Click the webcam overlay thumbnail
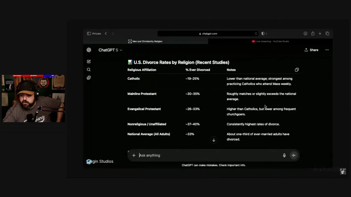 [33, 99]
